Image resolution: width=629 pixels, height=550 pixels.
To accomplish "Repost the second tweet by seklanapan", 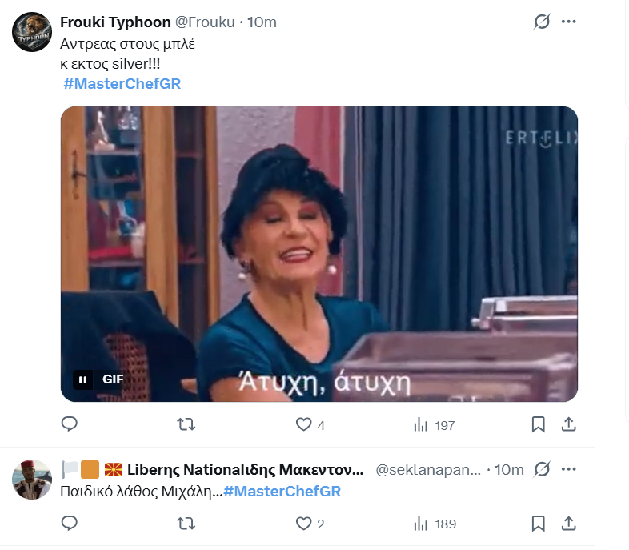I will pos(186,524).
